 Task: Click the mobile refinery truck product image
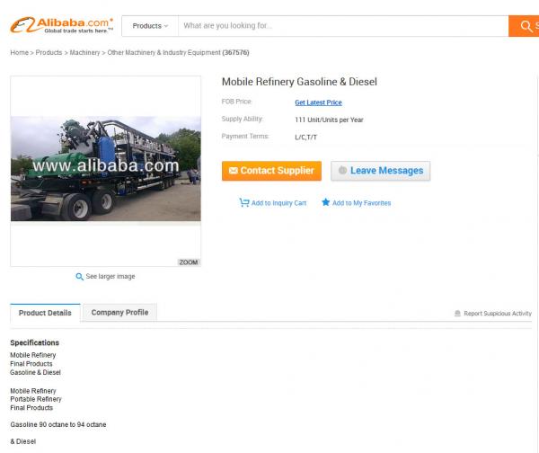click(106, 169)
